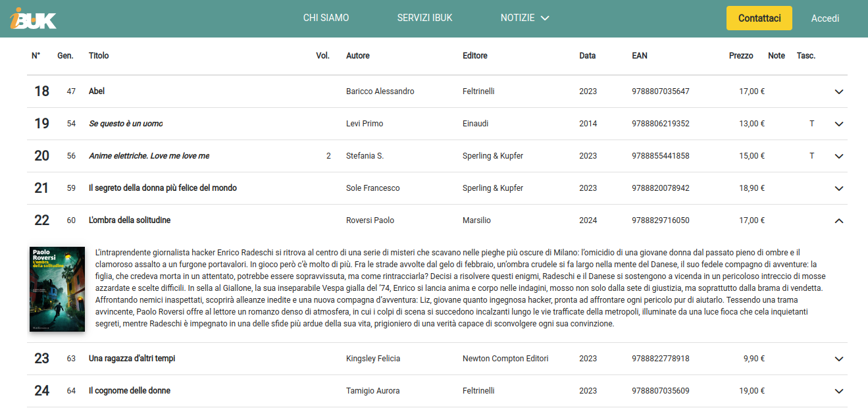Viewport: 868px width, 410px height.
Task: Click author Baricco Alessandro
Action: 380,91
